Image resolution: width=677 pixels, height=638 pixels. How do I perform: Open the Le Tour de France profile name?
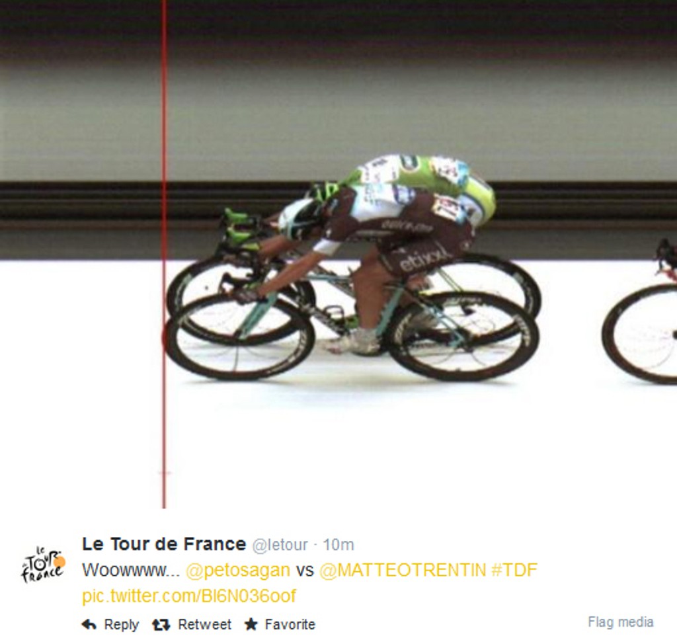(x=164, y=544)
